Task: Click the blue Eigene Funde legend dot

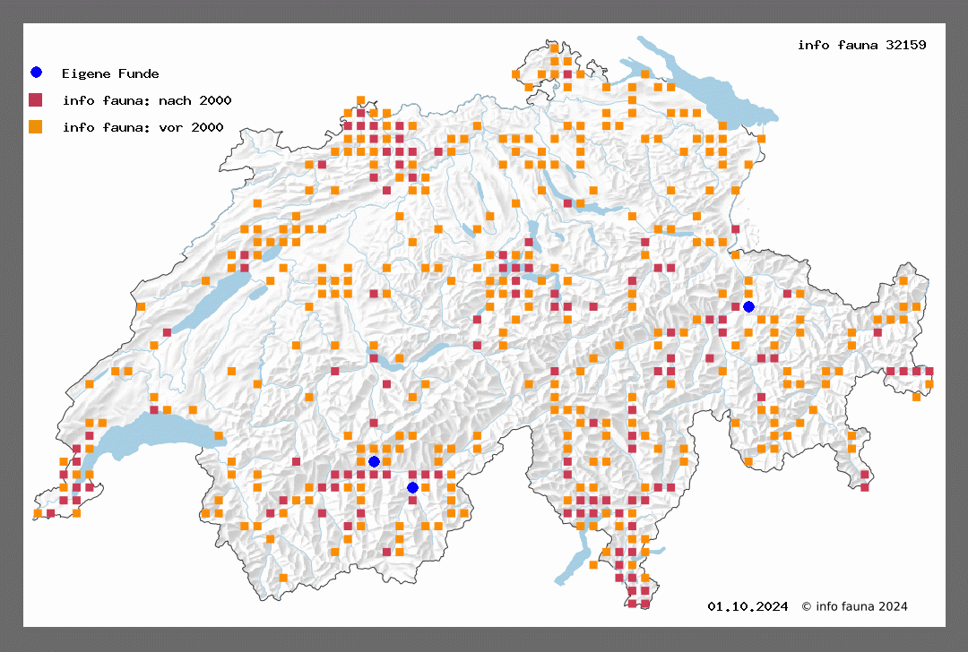Action: (36, 73)
